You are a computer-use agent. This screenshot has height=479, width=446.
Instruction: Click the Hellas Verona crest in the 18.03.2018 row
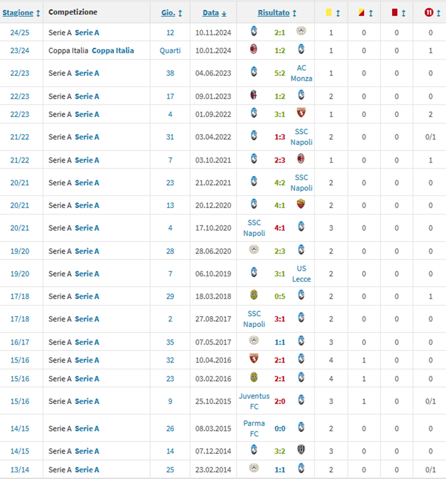coord(254,295)
